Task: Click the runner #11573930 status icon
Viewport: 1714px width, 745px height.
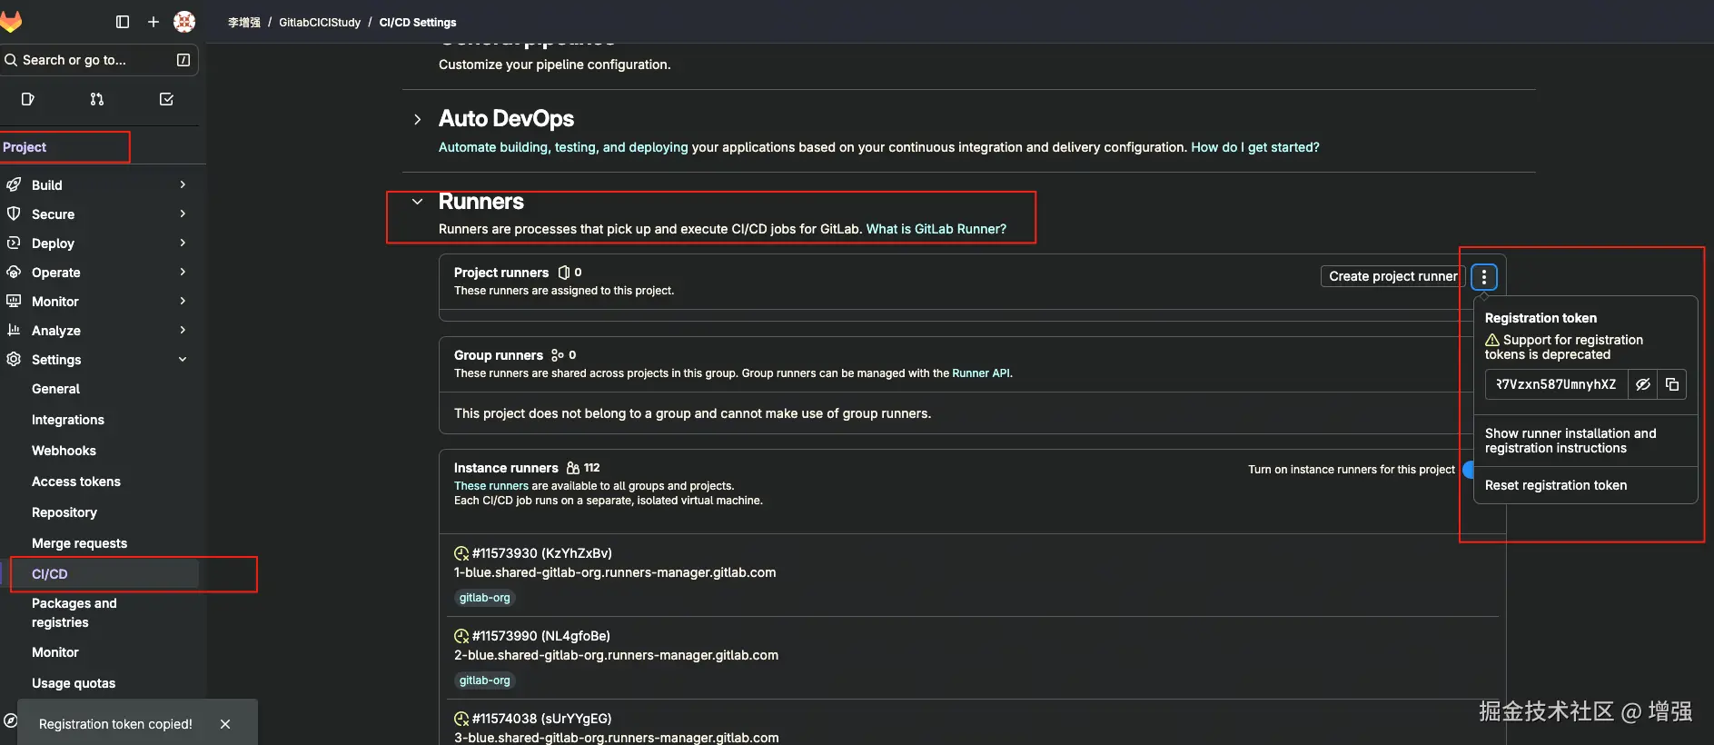Action: (461, 553)
